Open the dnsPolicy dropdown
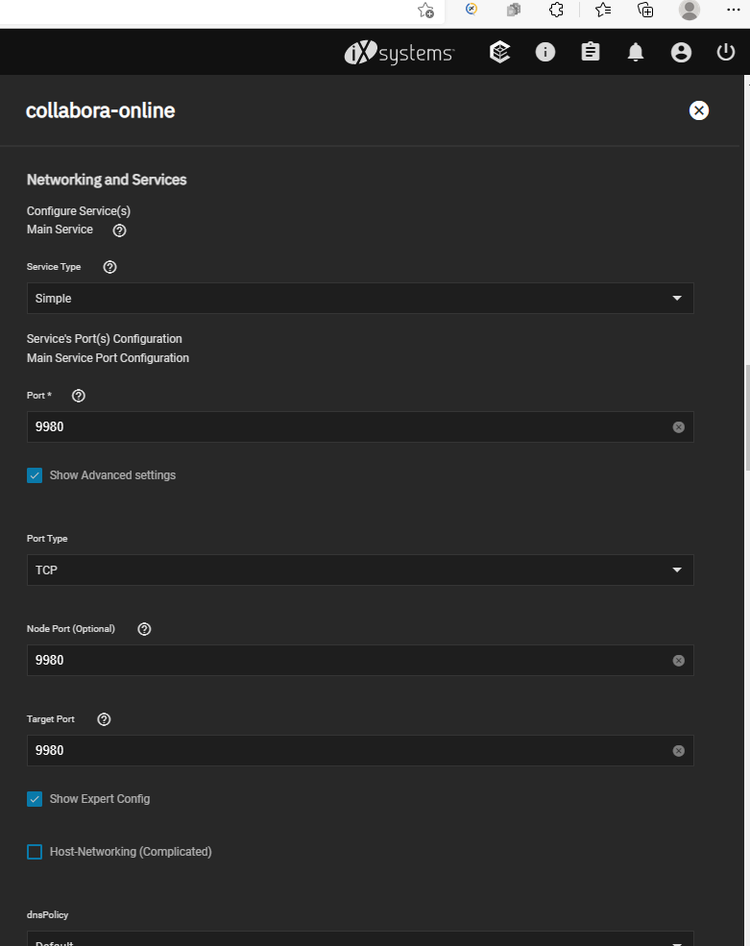Screen dimensions: 750x946 click(x=360, y=938)
